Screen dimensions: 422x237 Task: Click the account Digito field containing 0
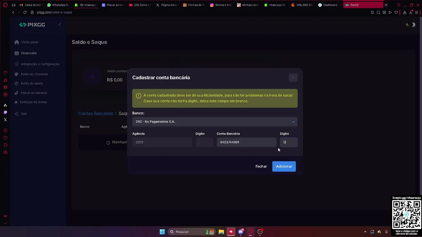click(x=288, y=142)
